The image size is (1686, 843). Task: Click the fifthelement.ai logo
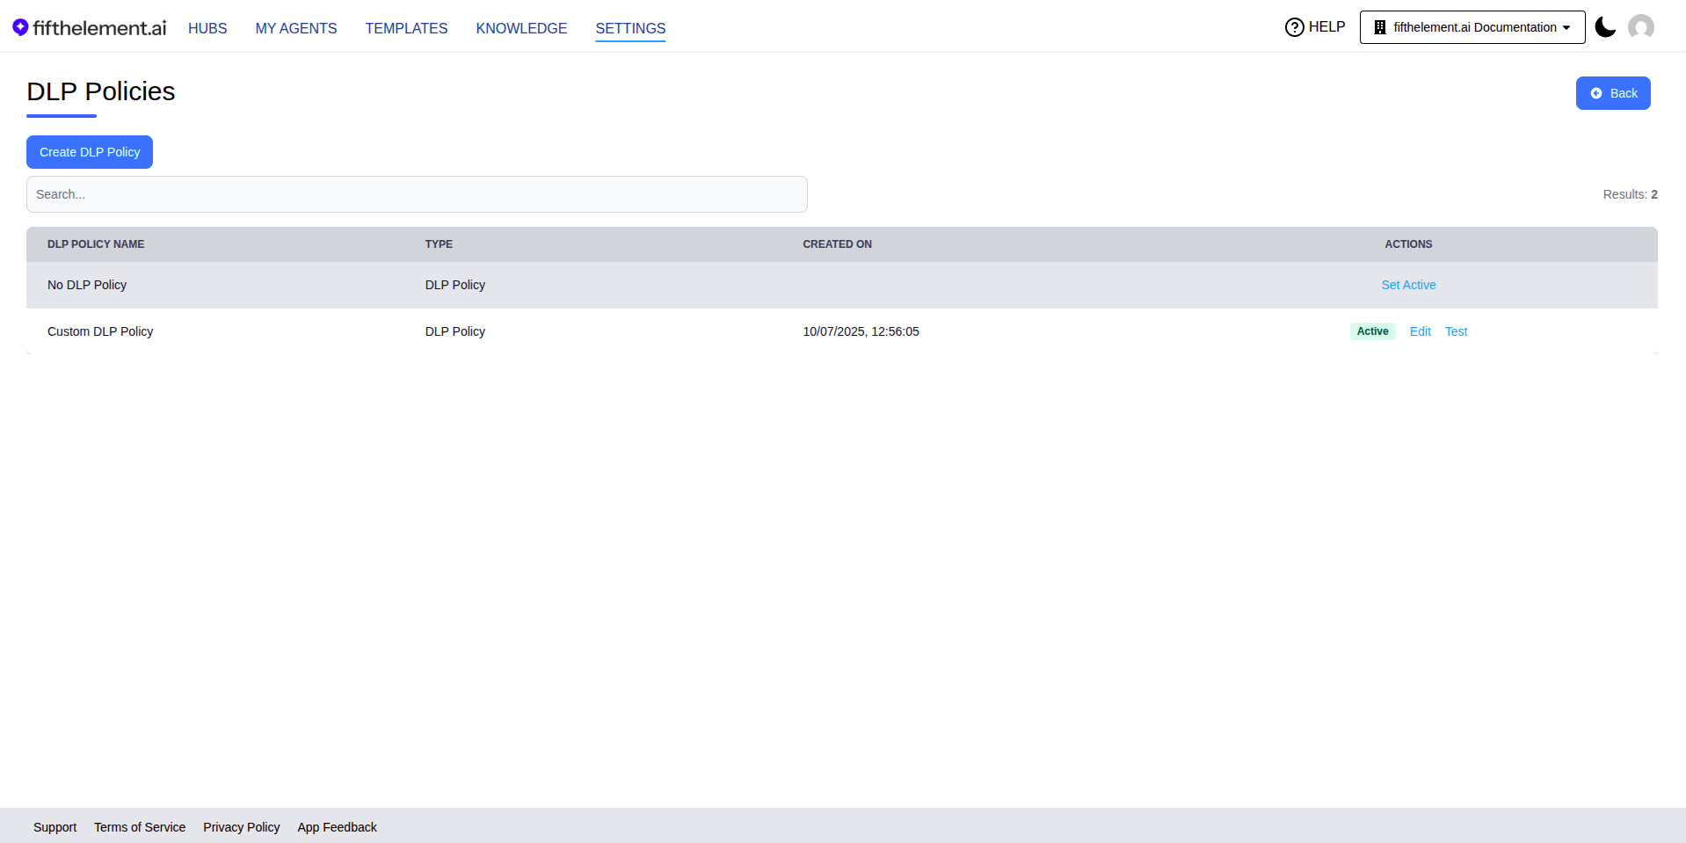(90, 28)
